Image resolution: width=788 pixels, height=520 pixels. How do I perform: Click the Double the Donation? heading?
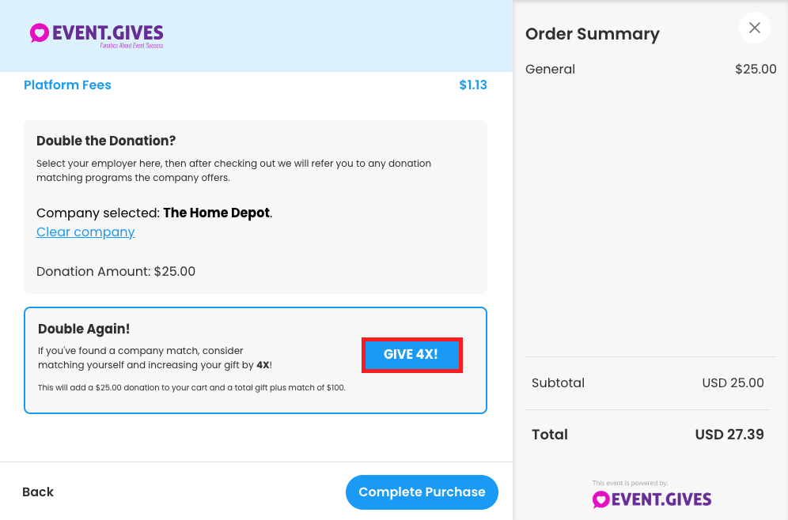106,141
